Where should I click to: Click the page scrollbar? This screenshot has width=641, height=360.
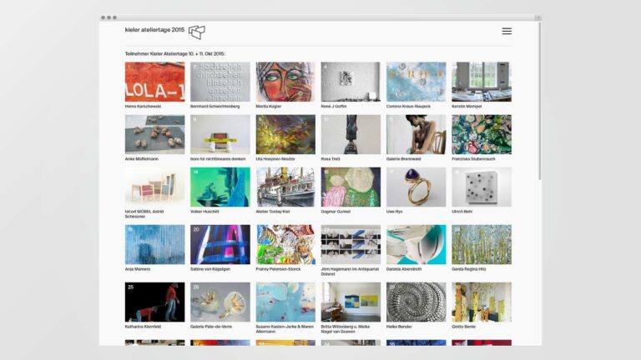tap(540, 100)
